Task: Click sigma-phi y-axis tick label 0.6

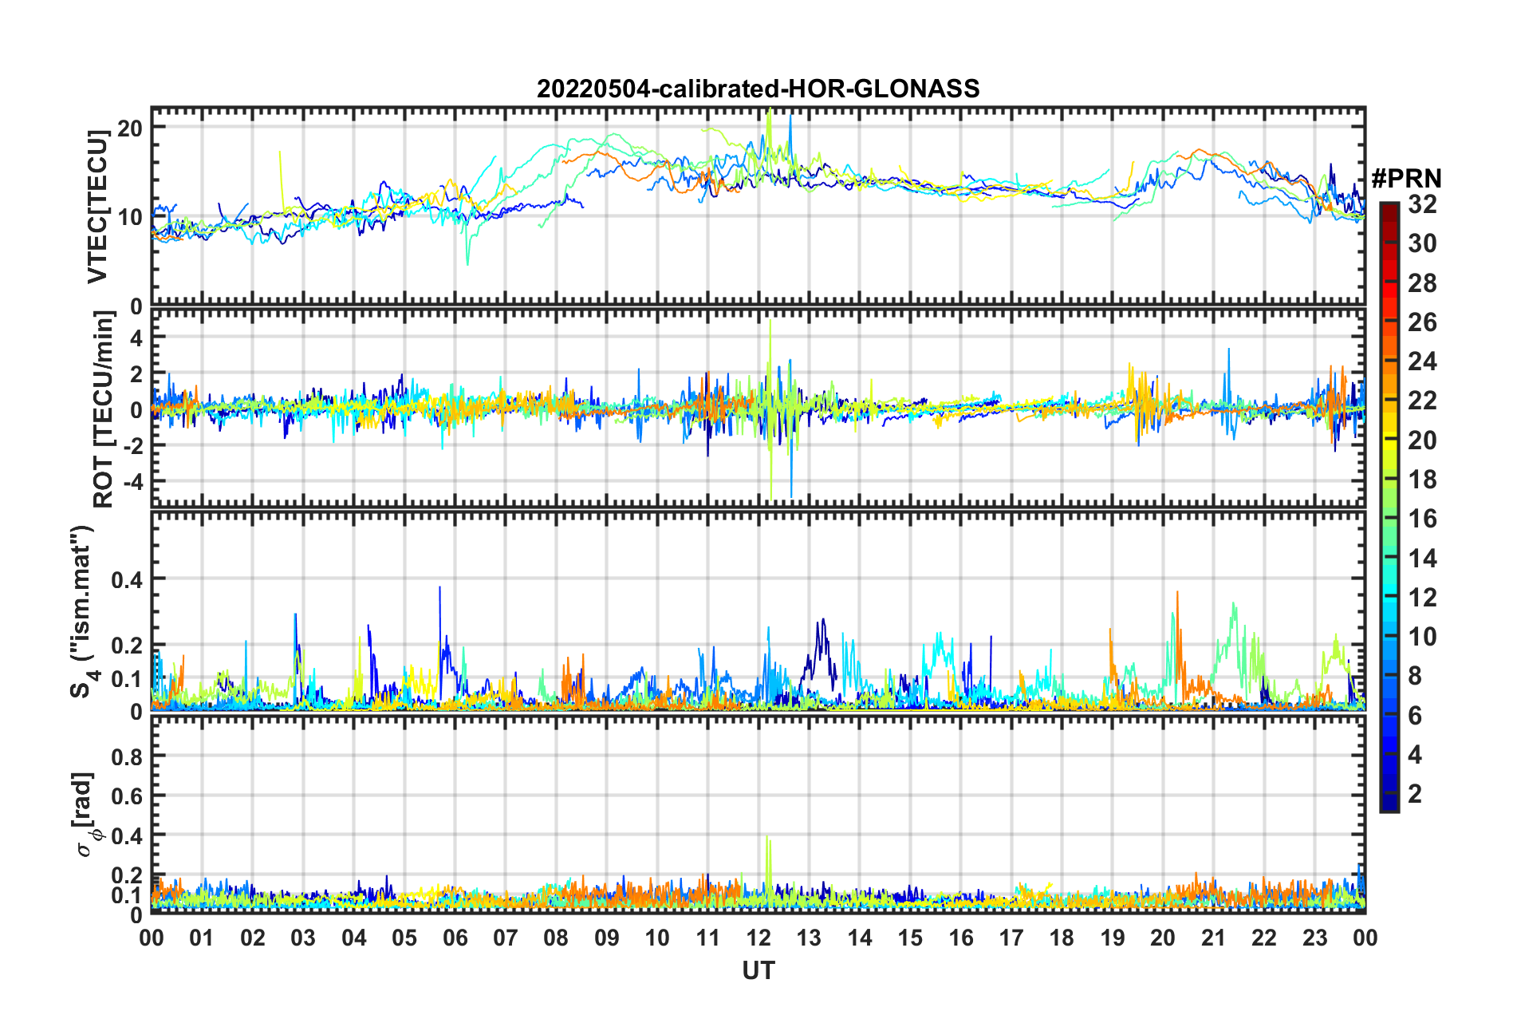Action: (128, 796)
